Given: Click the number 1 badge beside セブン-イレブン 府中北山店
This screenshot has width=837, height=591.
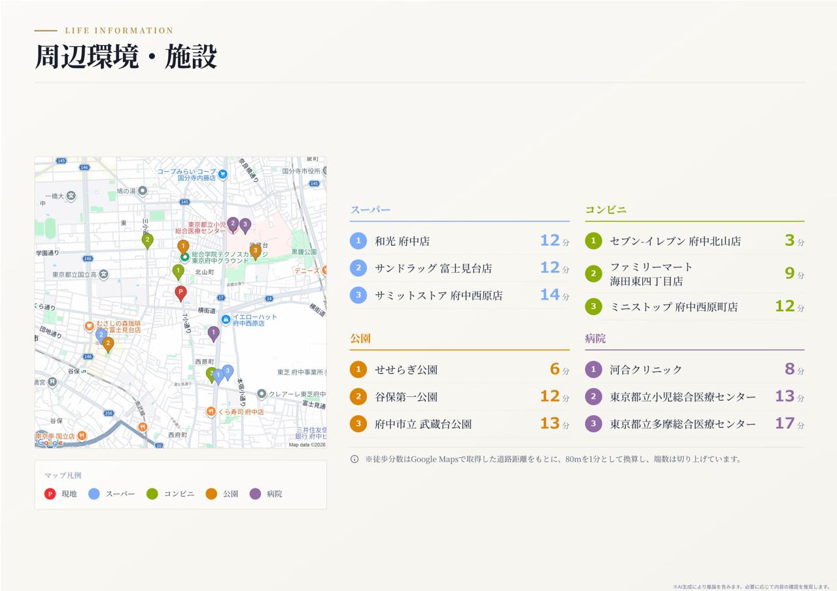Looking at the screenshot, I should (x=593, y=241).
